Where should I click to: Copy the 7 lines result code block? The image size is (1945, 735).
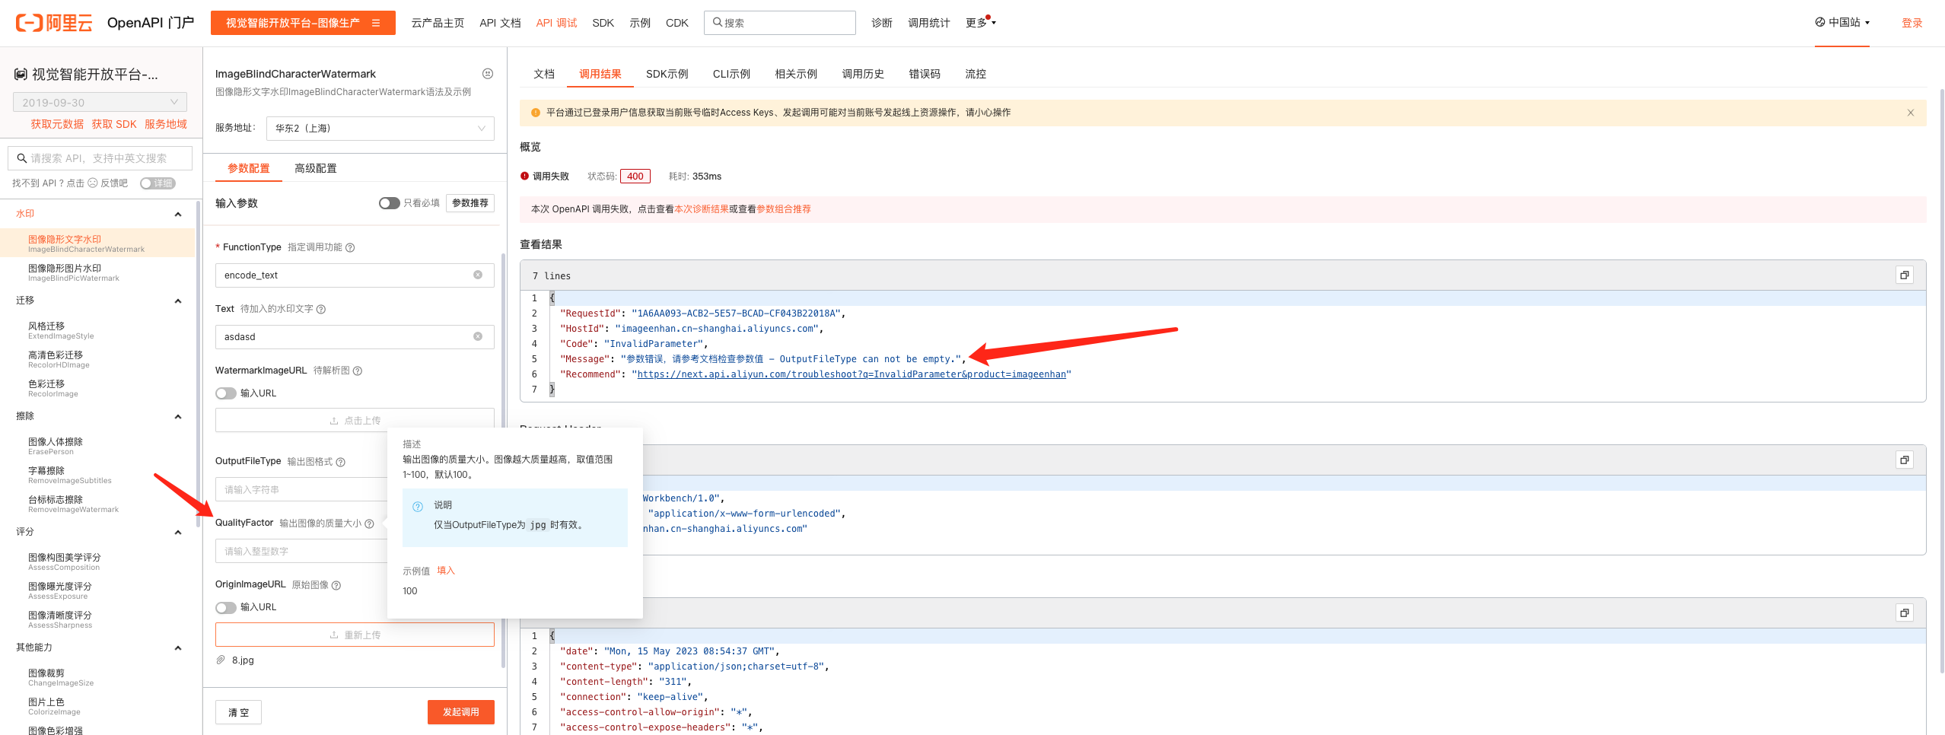[1905, 275]
